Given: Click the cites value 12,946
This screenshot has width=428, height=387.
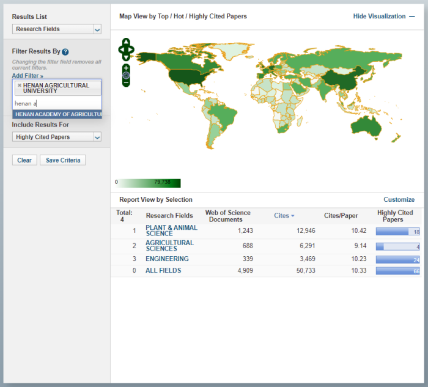Looking at the screenshot, I should [306, 231].
